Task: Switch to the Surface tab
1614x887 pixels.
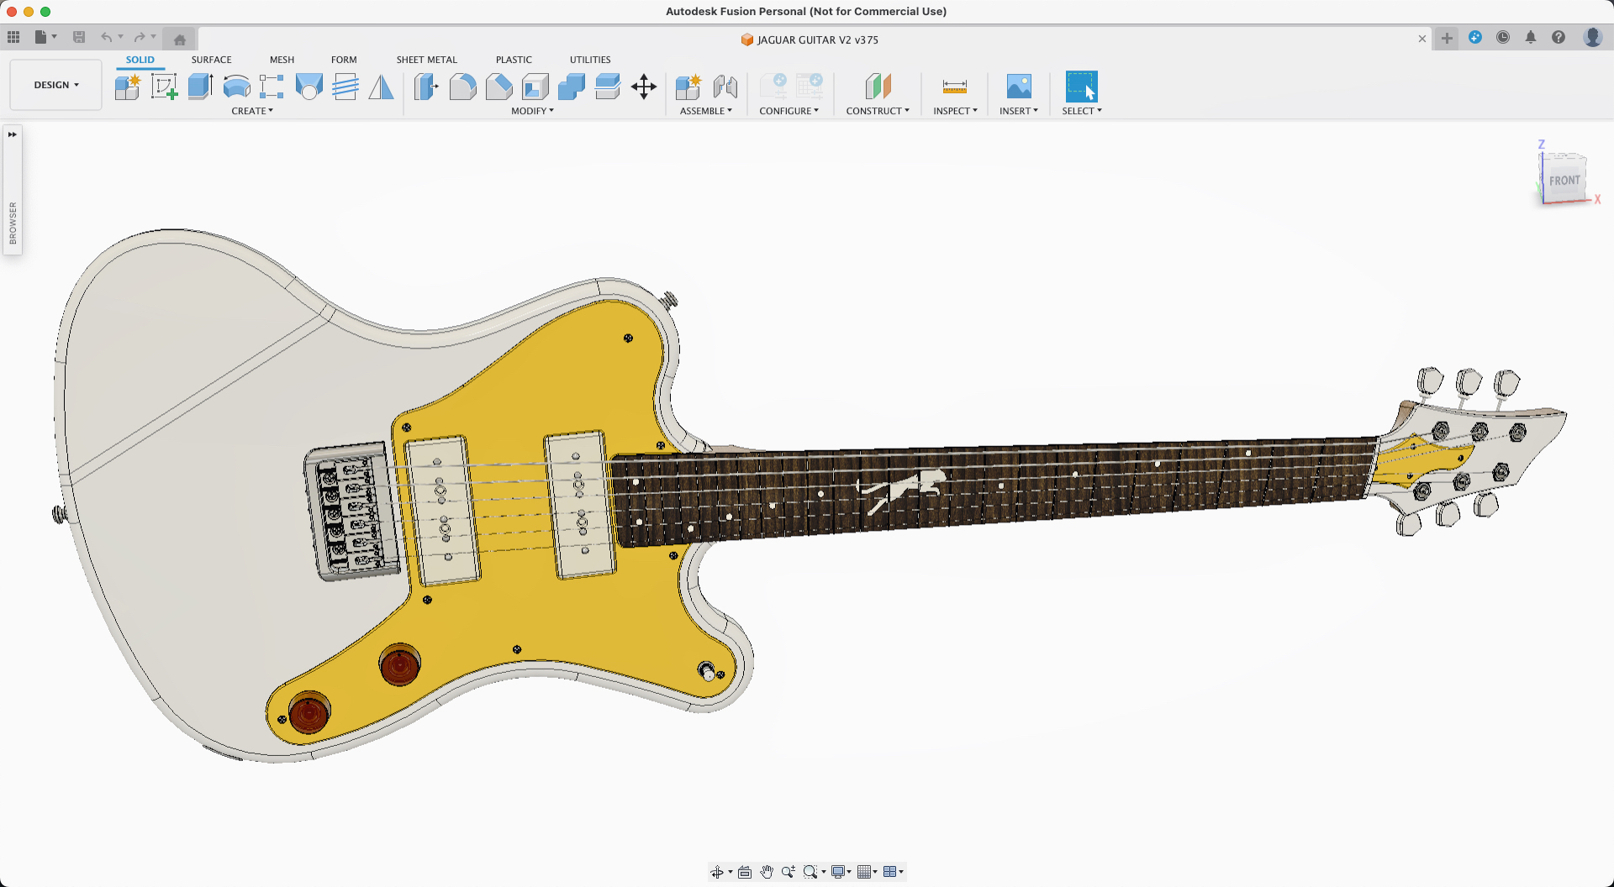Action: tap(211, 60)
